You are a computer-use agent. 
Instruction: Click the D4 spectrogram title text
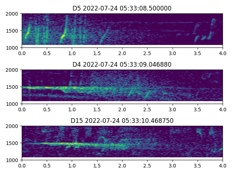tap(122, 65)
